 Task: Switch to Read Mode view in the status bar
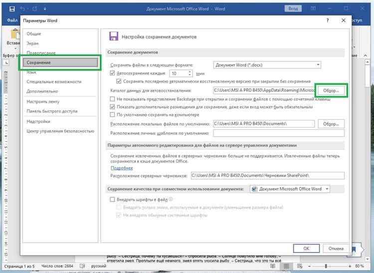click(273, 266)
